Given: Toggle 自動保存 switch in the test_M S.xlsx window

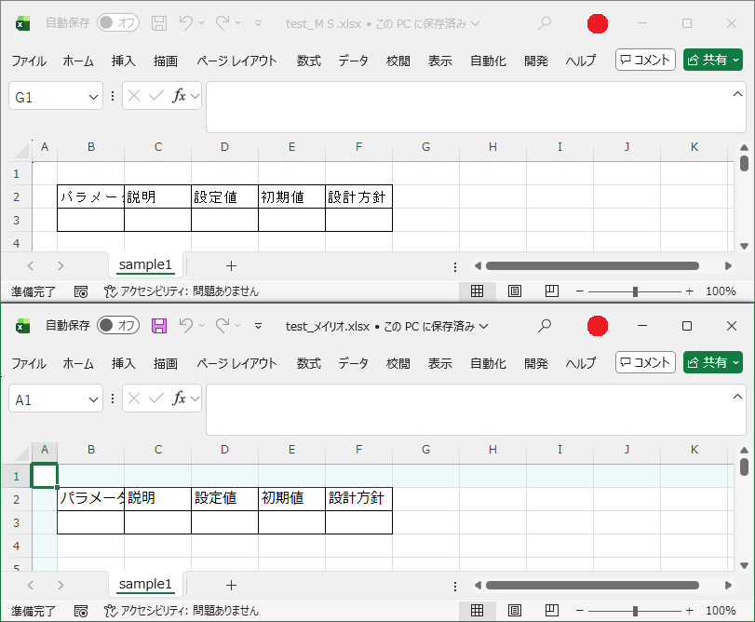Looking at the screenshot, I should (118, 23).
